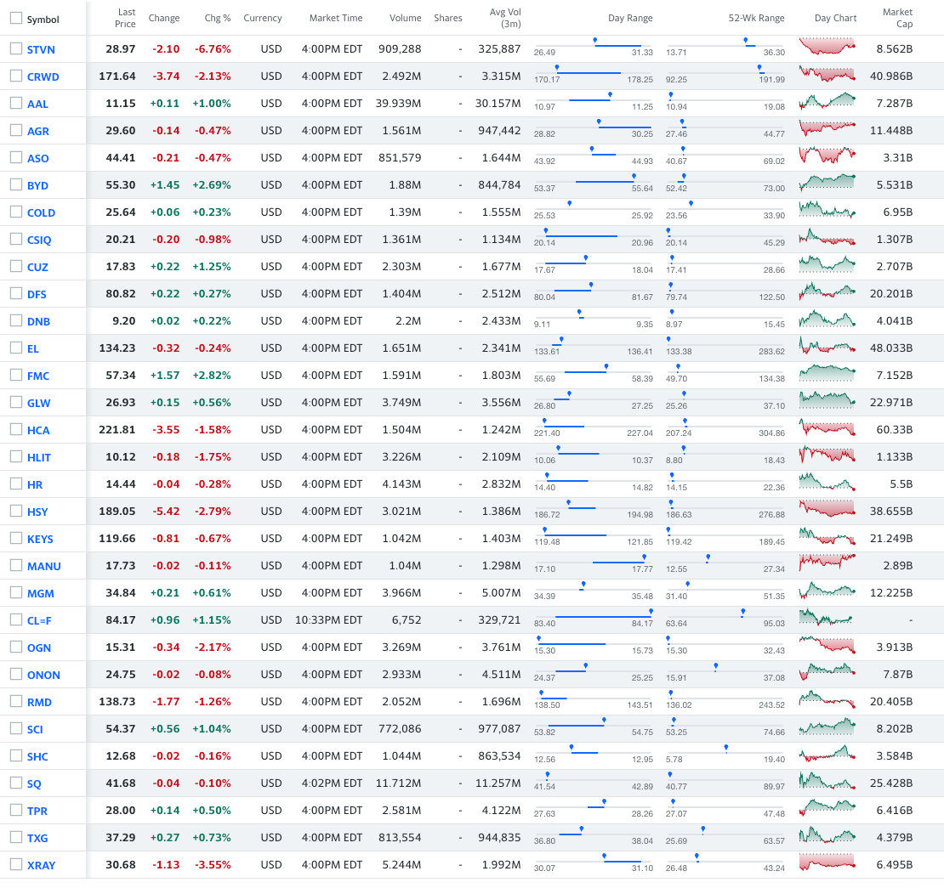Click CL=F market time 10:33PM EDT
This screenshot has height=888, width=944.
point(329,619)
